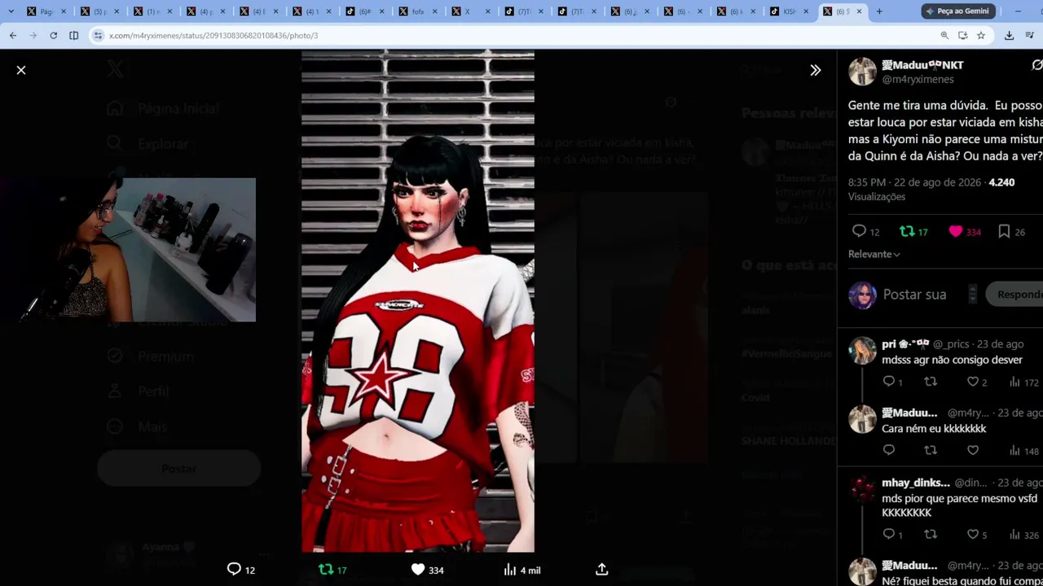
Task: Switch to the '(5)' X tab
Action: [x=99, y=11]
